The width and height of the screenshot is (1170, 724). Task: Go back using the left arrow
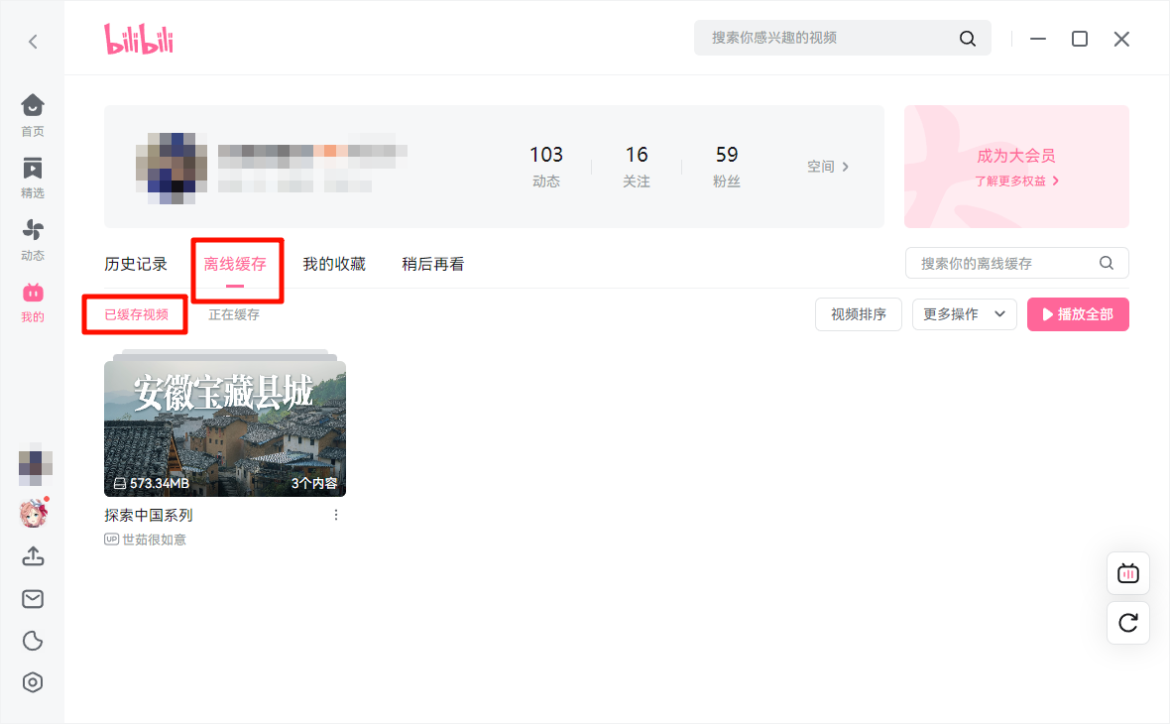(x=33, y=42)
